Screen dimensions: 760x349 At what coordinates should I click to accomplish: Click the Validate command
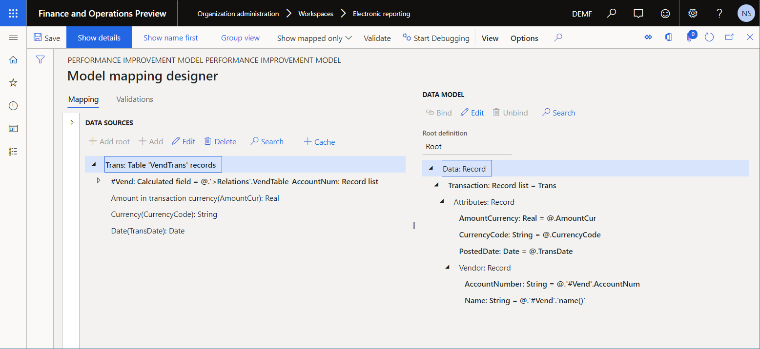[376, 38]
